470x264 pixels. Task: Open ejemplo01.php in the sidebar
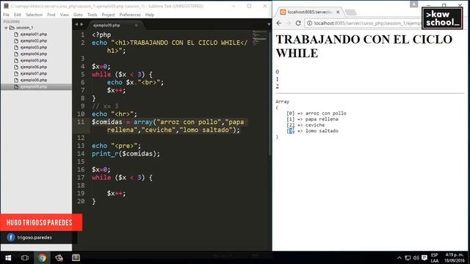point(34,34)
